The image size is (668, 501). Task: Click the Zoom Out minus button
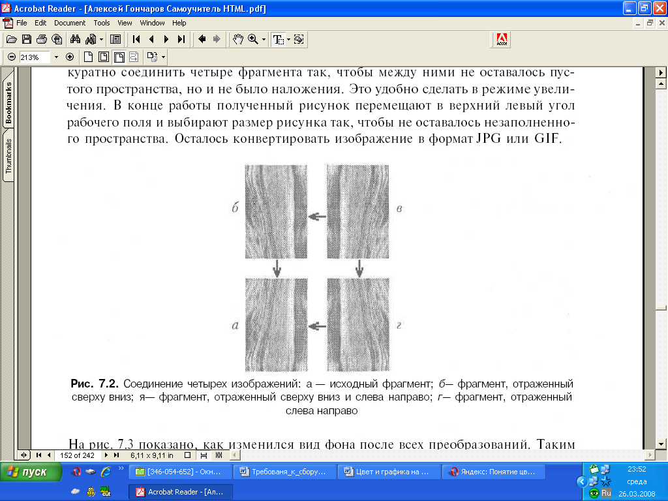coord(12,57)
